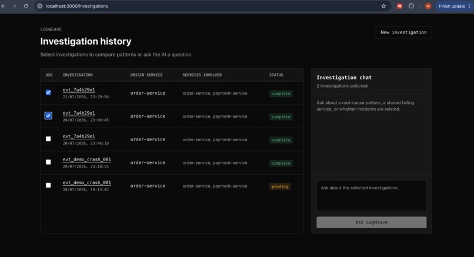
Task: Click the '2 investigations selected' text
Action: (342, 86)
